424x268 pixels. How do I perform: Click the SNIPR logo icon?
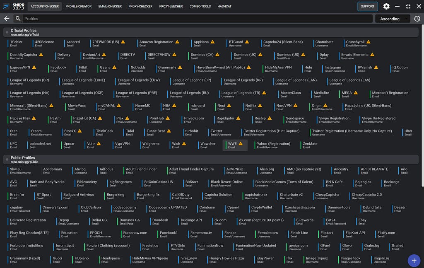(6, 6)
